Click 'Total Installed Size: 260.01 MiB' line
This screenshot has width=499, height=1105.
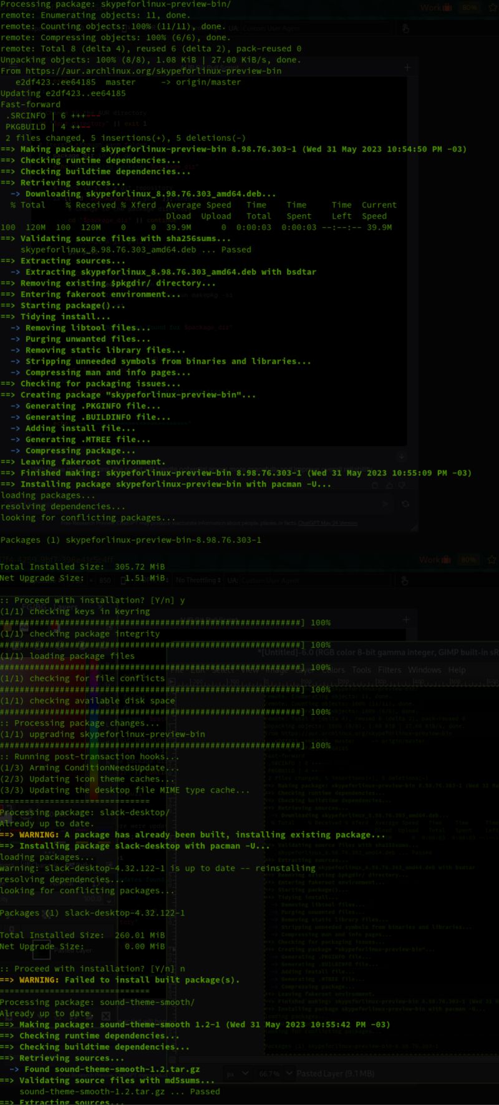[x=82, y=936]
